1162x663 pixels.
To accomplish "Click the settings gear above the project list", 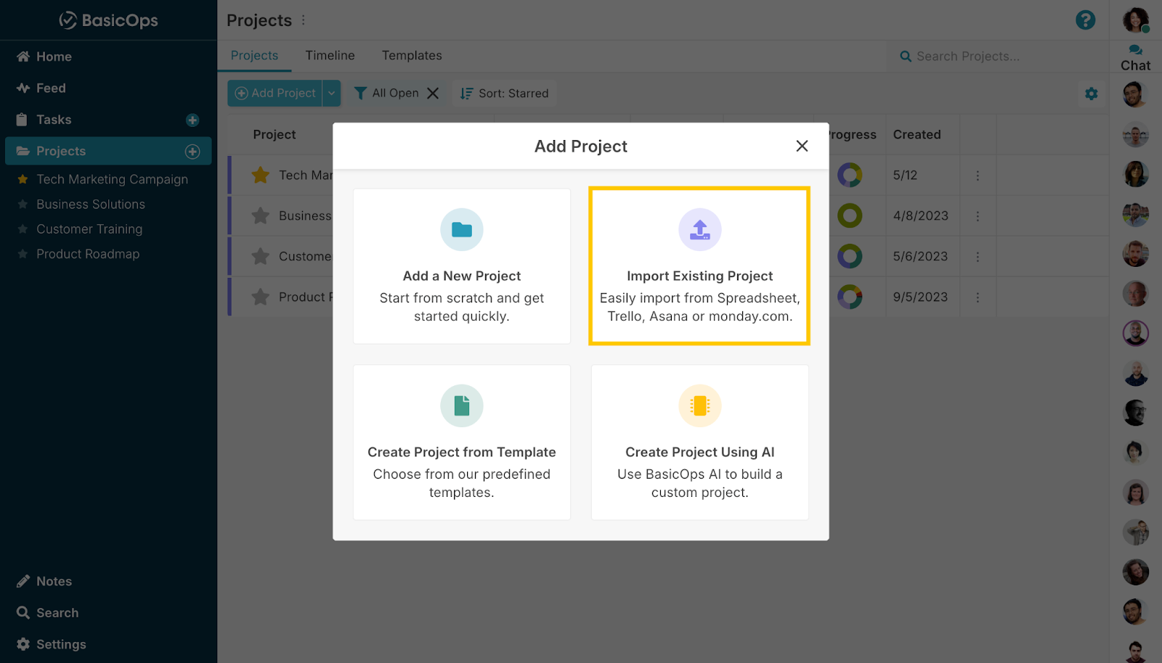I will [1091, 94].
